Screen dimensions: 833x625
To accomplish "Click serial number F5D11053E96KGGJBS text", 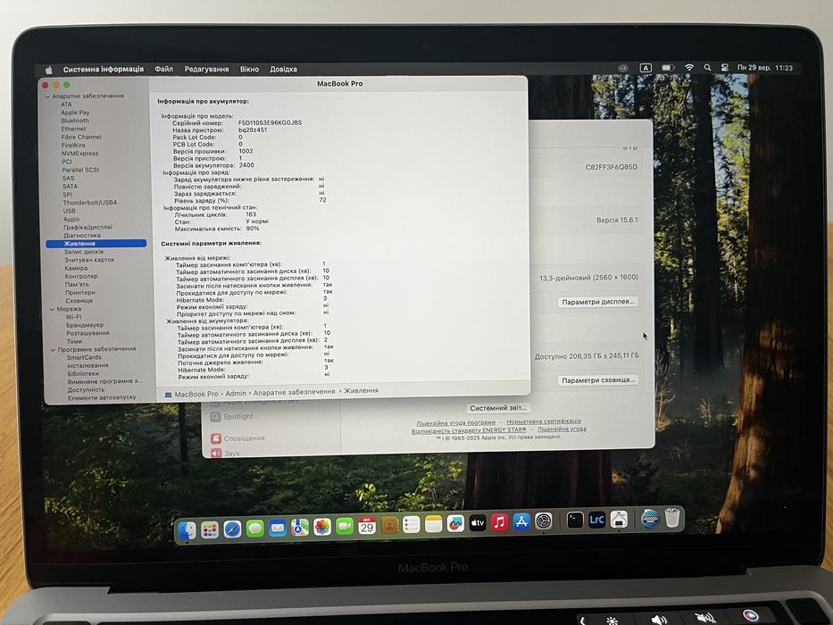I will tap(270, 123).
